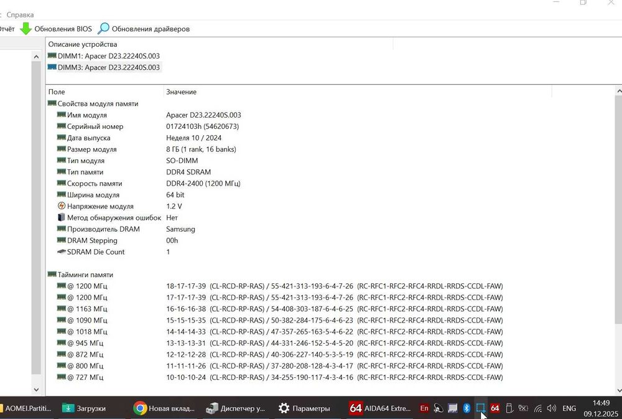This screenshot has height=419, width=622.
Task: Open the Загрузки taskbar window
Action: click(x=84, y=408)
